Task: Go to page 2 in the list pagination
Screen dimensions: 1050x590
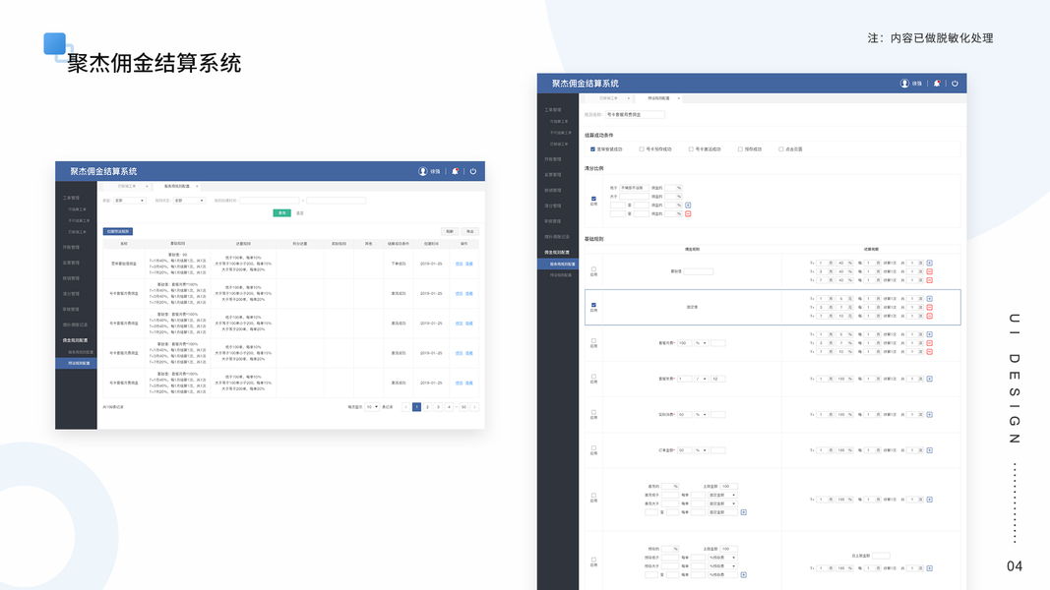Action: click(x=427, y=407)
